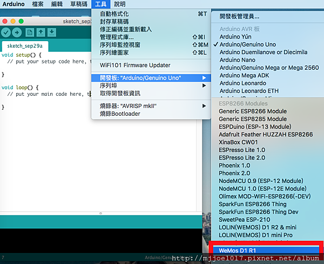
Task: Select highlighted WeMos D1 R1 board
Action: tap(266, 250)
